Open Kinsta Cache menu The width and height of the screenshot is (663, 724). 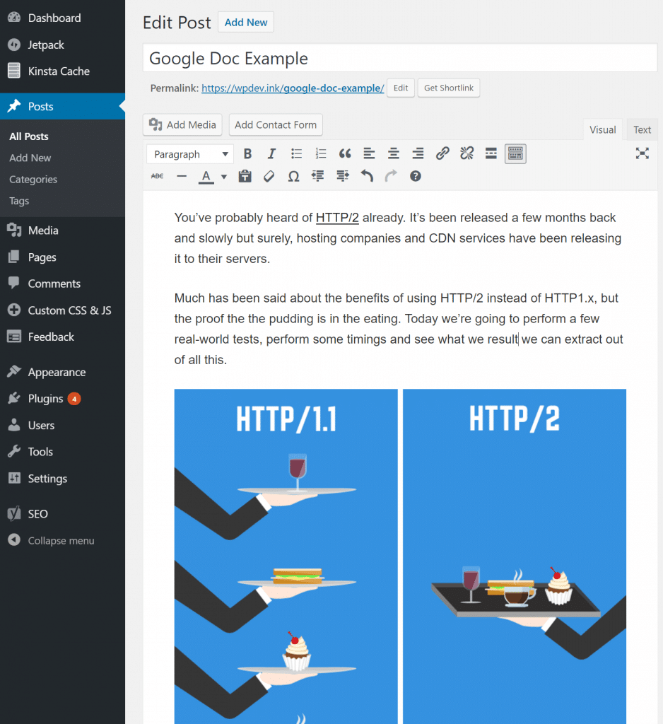coord(62,71)
